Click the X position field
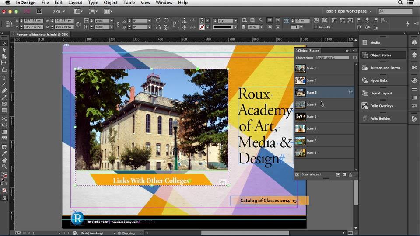Viewport: 420px width, 236px height. pyautogui.click(x=34, y=21)
